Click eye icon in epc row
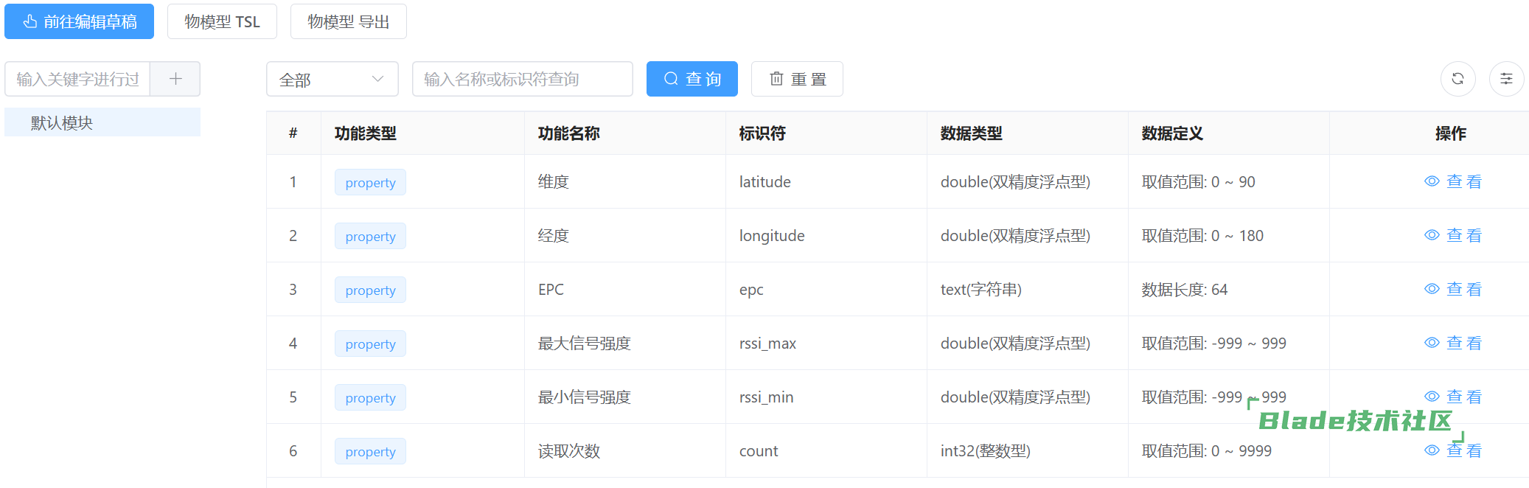1529x488 pixels. point(1432,289)
